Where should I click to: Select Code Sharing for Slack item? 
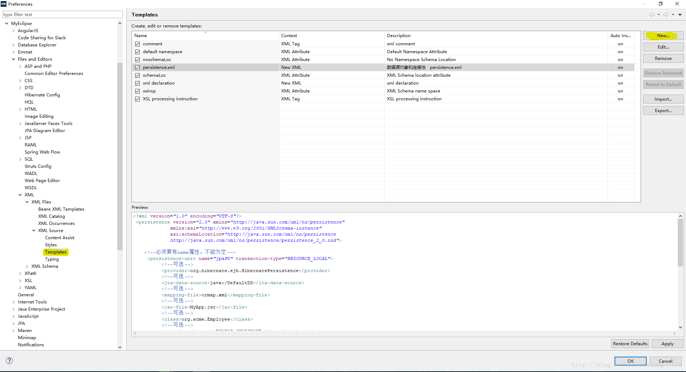click(x=42, y=38)
